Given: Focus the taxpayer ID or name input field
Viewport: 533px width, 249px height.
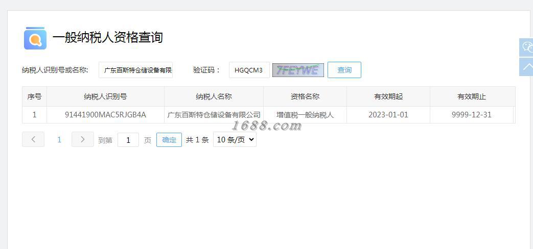Looking at the screenshot, I should pos(135,70).
